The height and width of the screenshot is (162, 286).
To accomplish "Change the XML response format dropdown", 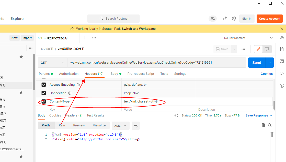I will click(120, 126).
